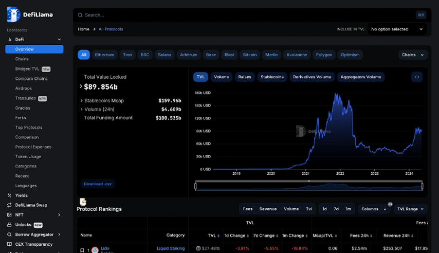Sort by 7d Change column
This screenshot has height=253, width=439.
click(x=277, y=236)
